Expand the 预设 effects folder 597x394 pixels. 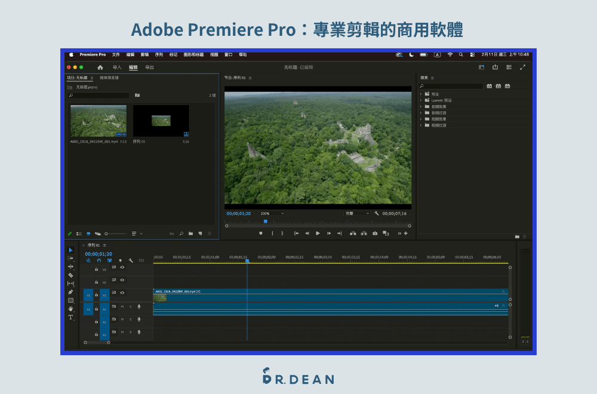(x=421, y=94)
